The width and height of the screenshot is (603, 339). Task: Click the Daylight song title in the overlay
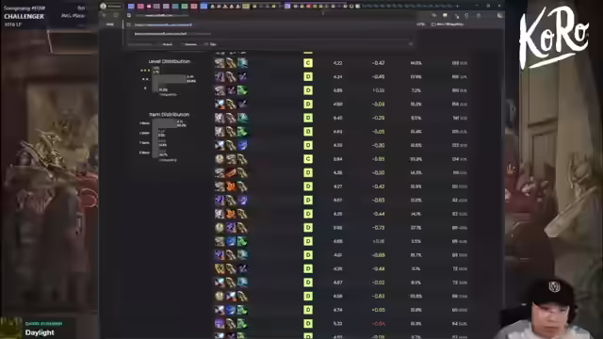click(40, 332)
